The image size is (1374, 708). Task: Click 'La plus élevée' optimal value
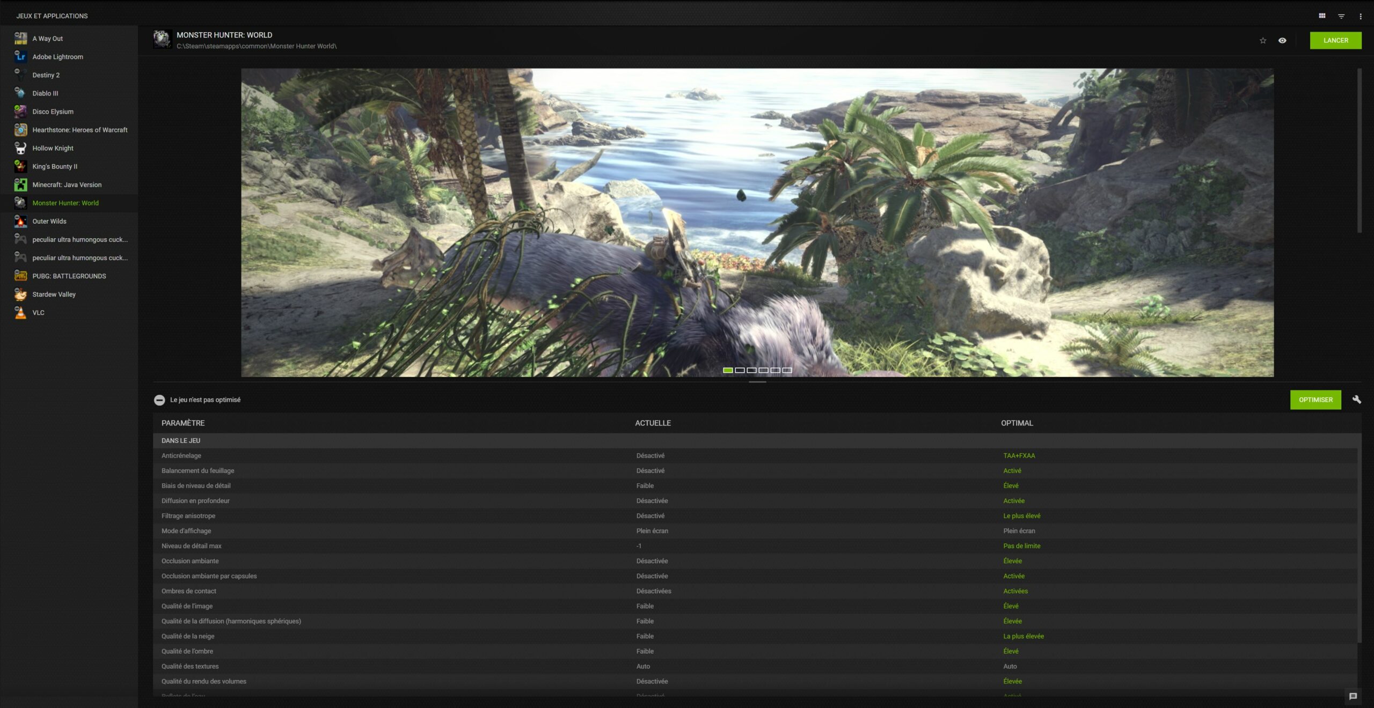click(x=1024, y=636)
